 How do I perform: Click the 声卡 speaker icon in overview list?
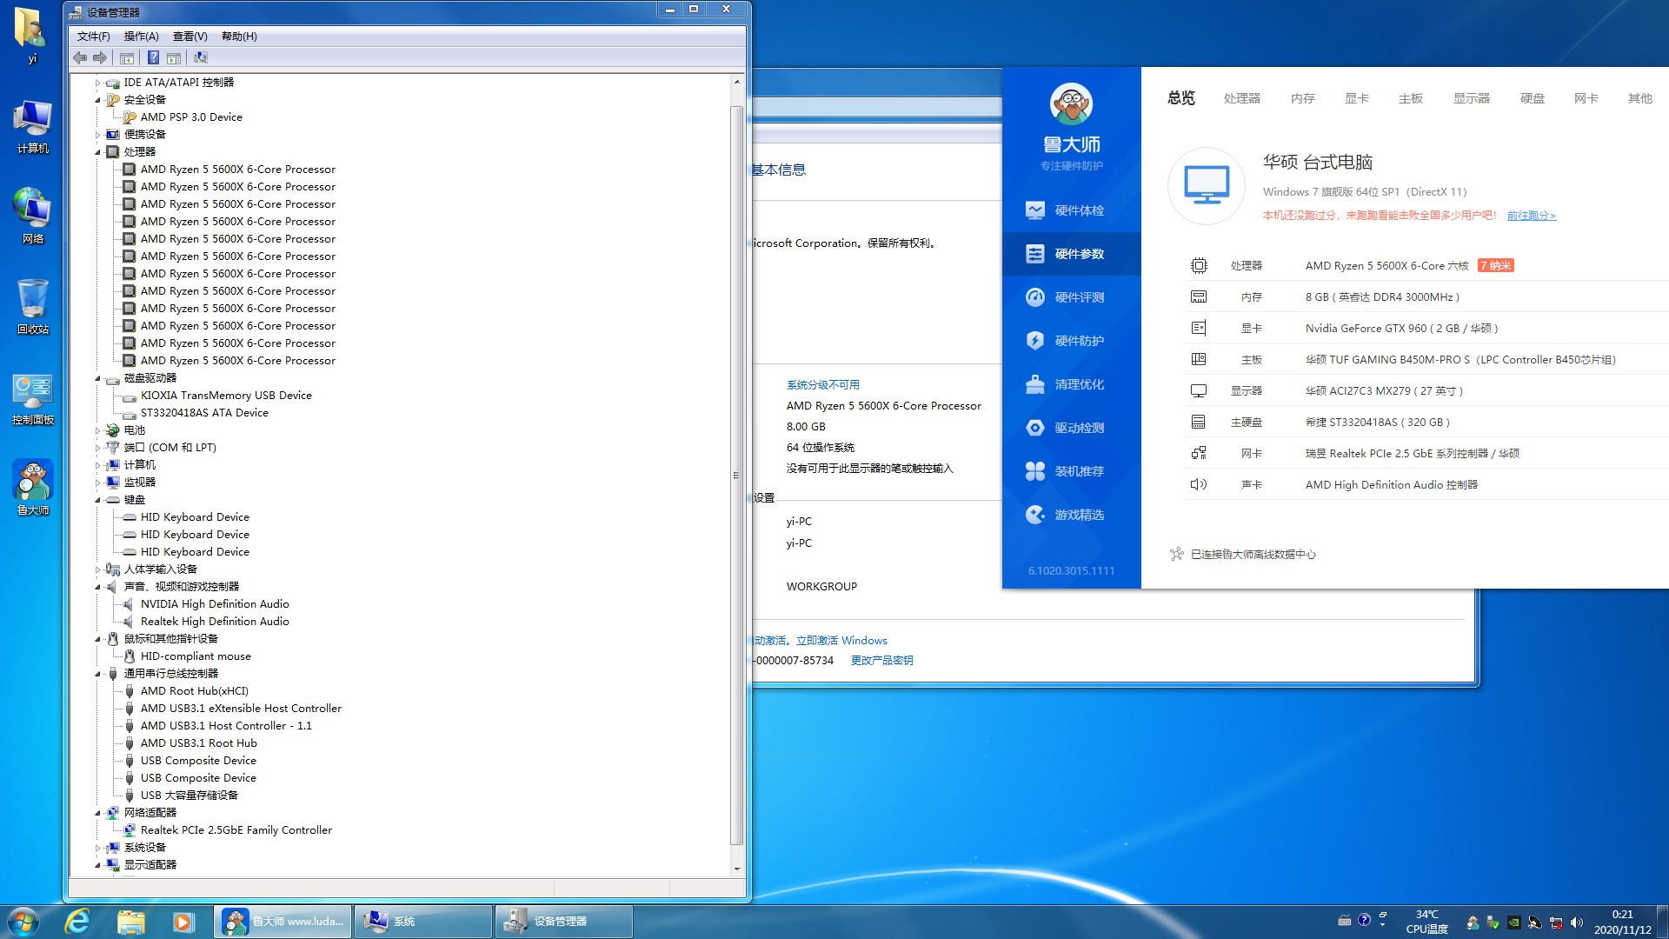pyautogui.click(x=1199, y=484)
